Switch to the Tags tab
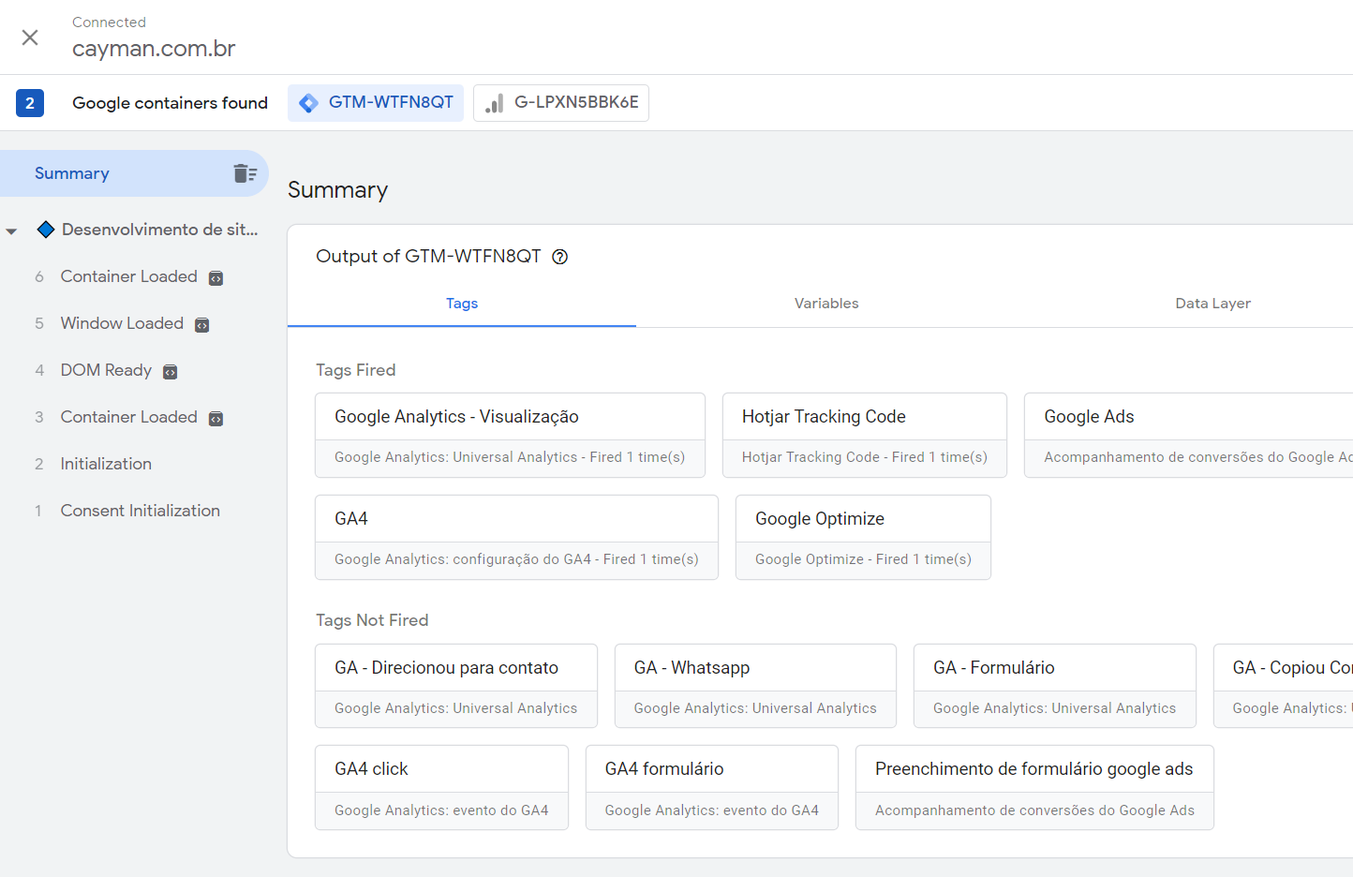 pos(462,304)
